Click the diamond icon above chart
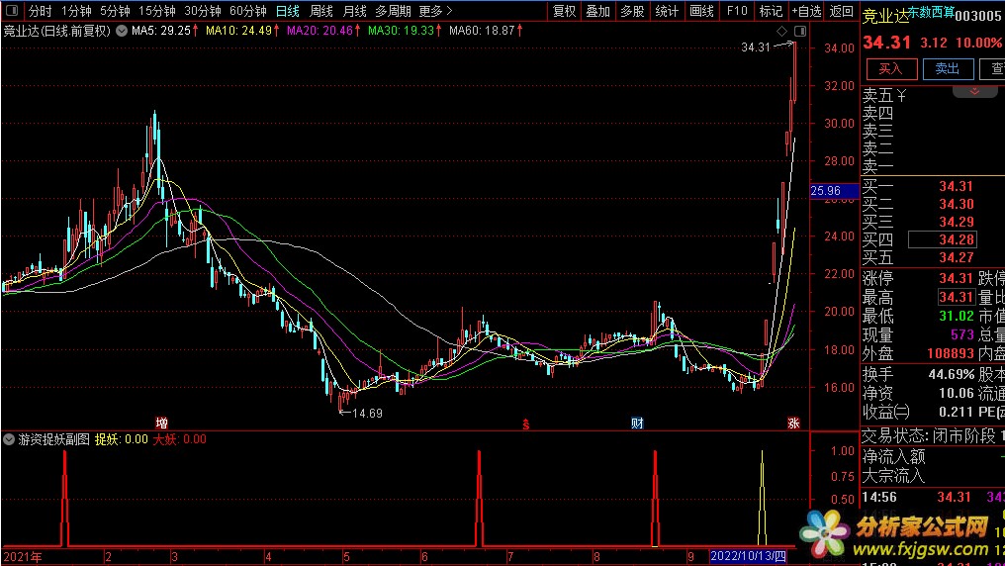Screen dimensions: 1005x566 [x=781, y=31]
